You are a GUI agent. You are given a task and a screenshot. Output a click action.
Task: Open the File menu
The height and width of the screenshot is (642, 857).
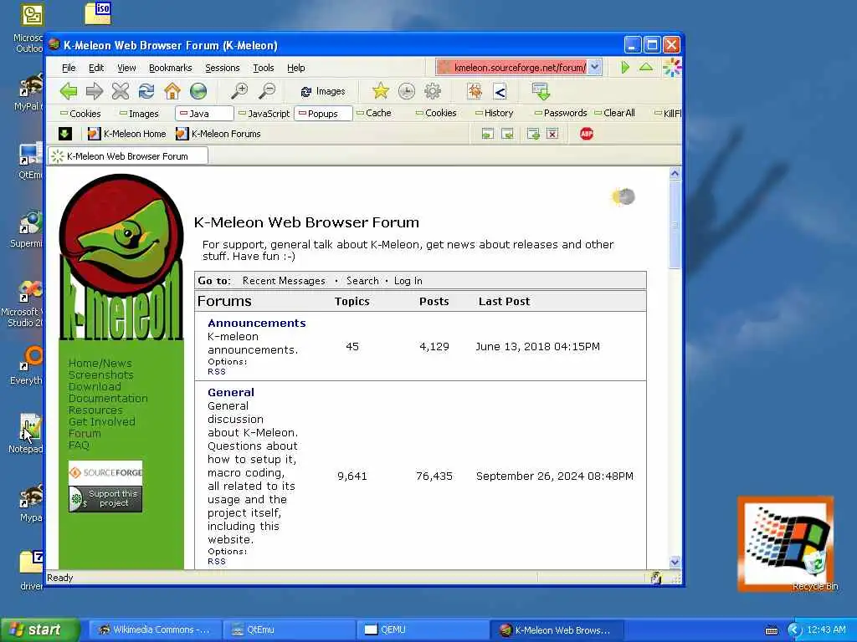tap(69, 68)
